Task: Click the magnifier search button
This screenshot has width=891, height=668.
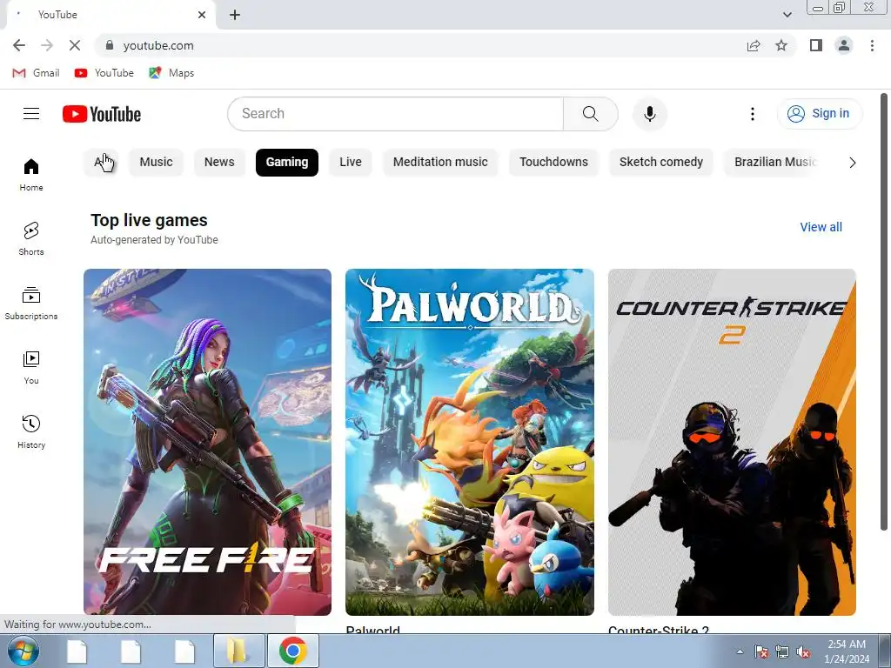Action: [x=591, y=114]
